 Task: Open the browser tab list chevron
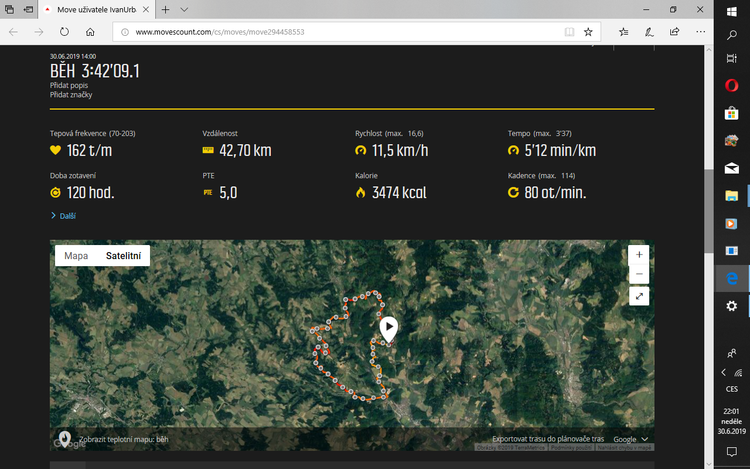[x=184, y=10]
